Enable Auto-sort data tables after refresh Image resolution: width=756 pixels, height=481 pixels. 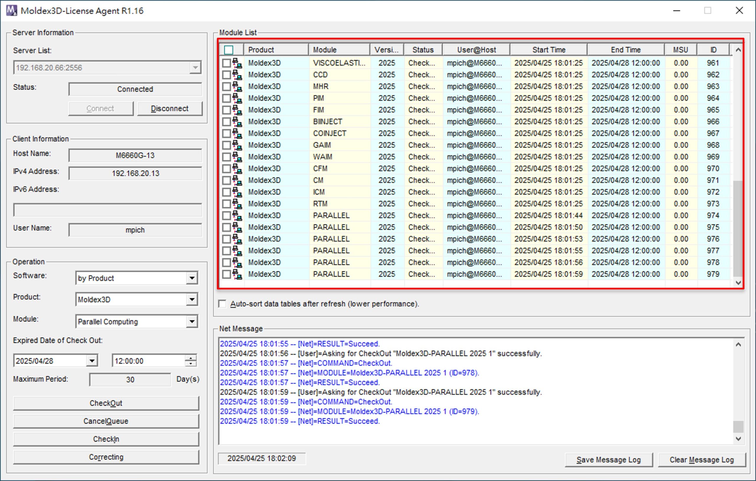tap(222, 304)
